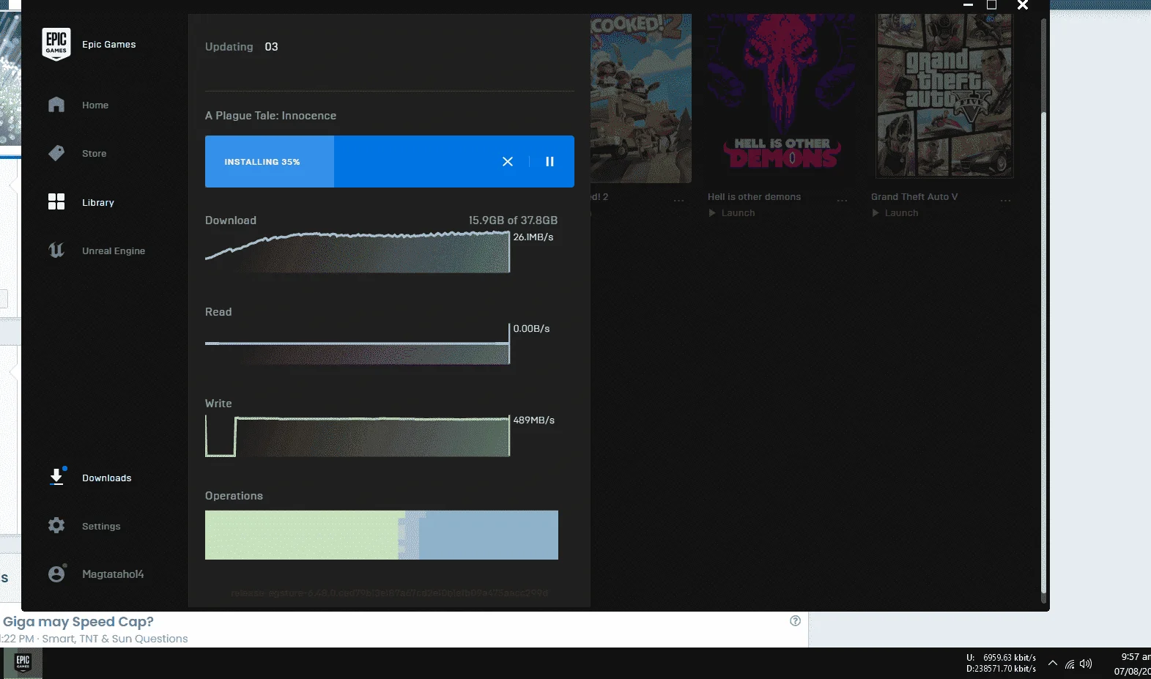Pause the A Plague Tale installation

pos(549,161)
